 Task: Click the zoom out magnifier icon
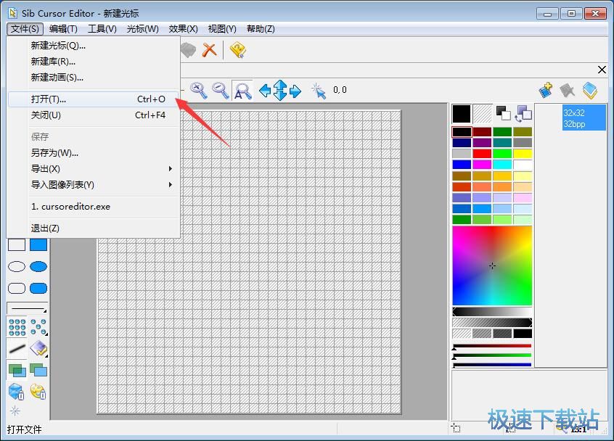220,90
